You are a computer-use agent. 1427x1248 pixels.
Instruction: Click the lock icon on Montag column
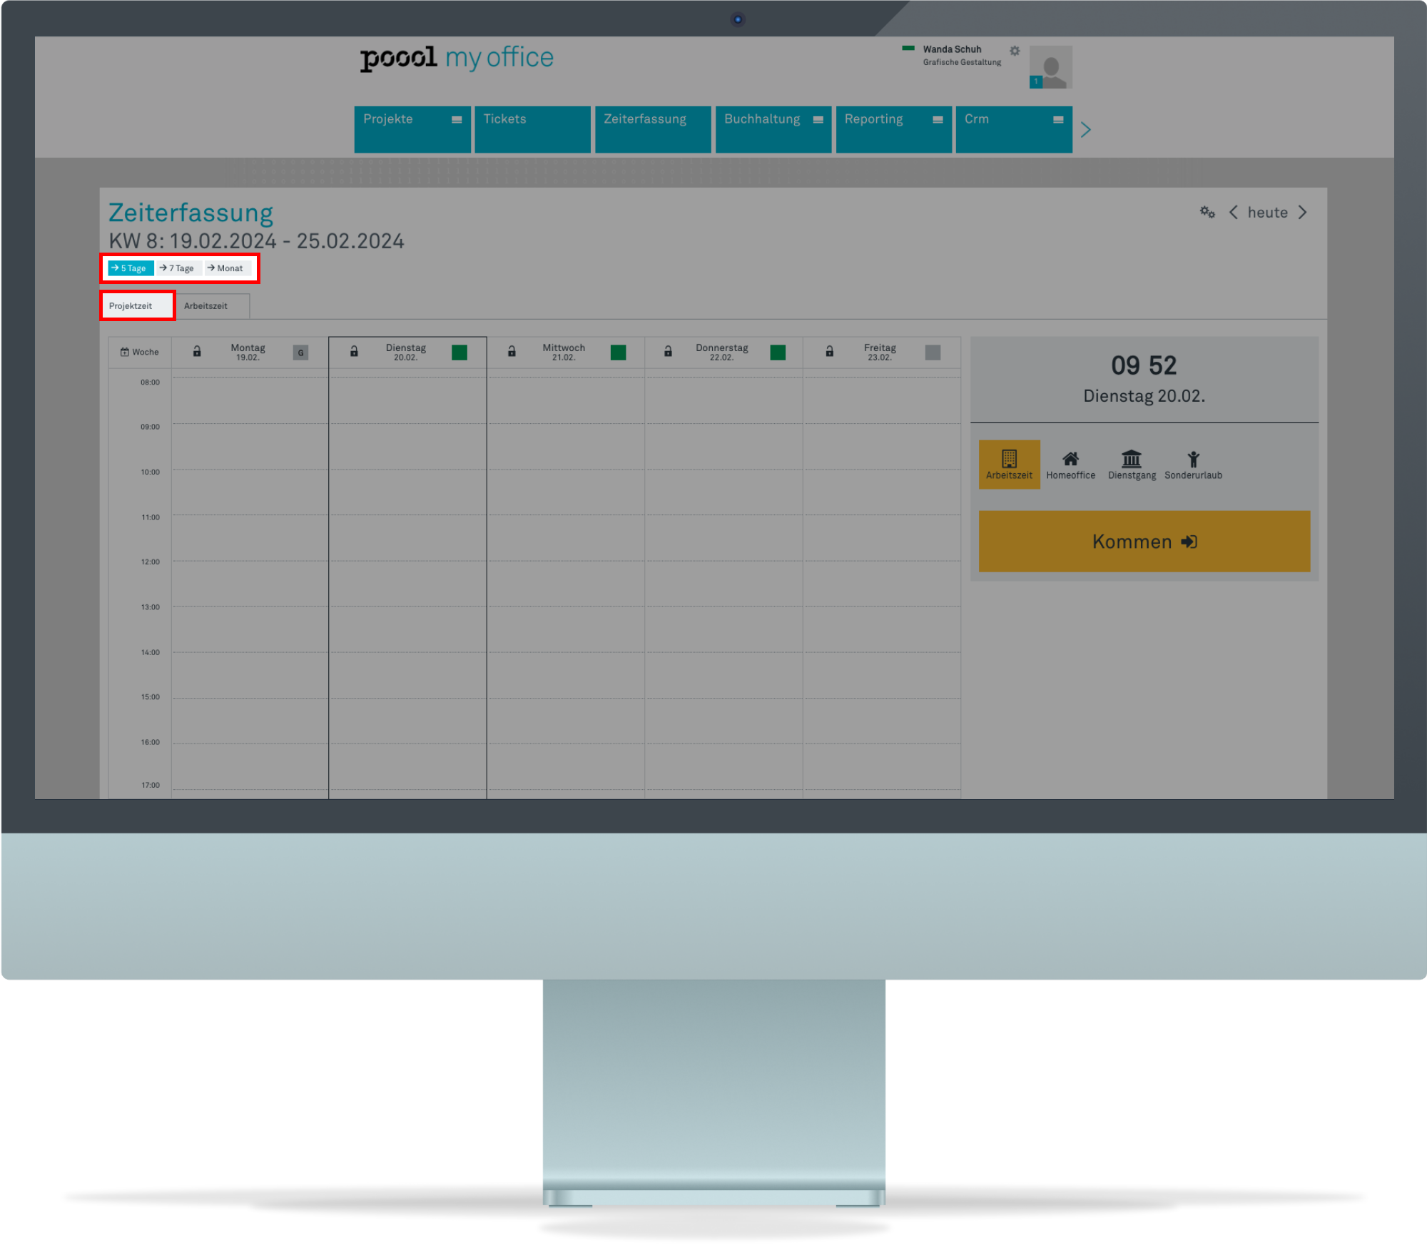197,353
